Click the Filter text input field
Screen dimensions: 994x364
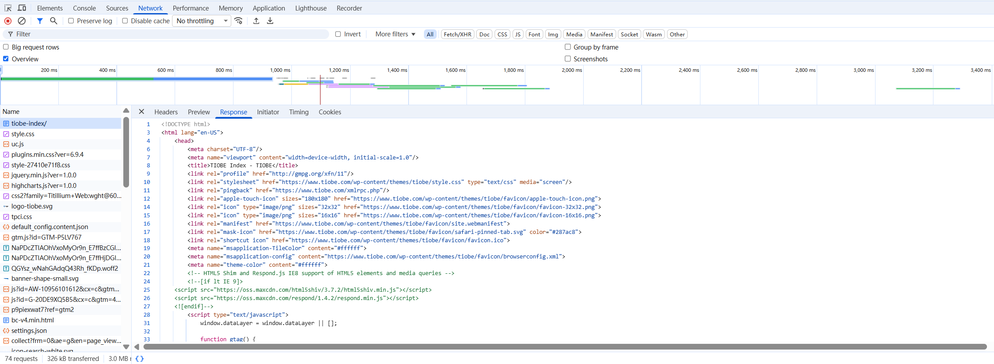click(x=166, y=34)
